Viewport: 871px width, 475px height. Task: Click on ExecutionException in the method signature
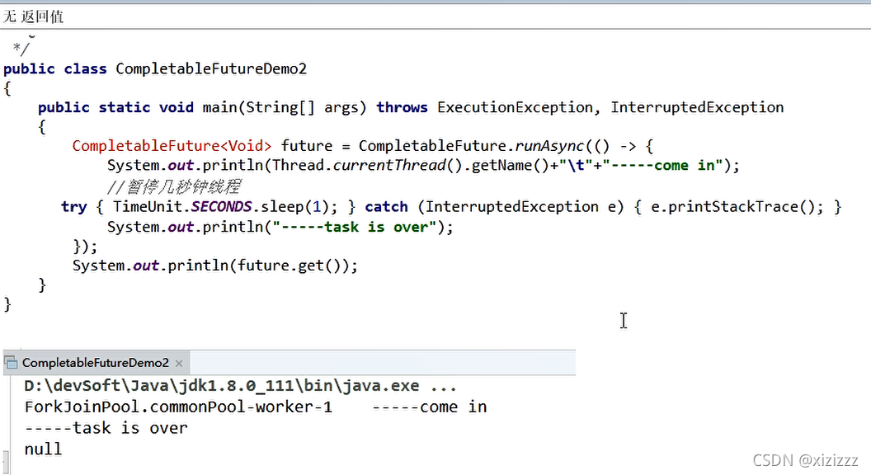515,107
